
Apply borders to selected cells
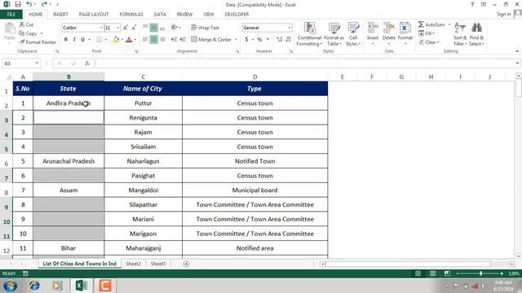tap(100, 40)
